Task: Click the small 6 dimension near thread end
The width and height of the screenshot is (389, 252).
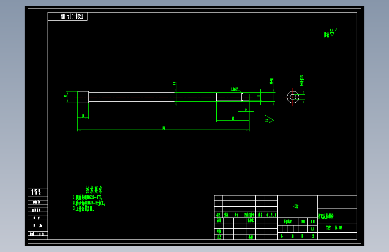Action: (x=246, y=109)
